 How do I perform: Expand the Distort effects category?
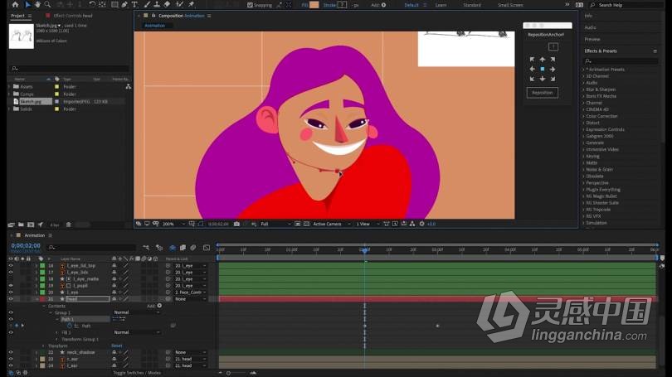coord(584,123)
